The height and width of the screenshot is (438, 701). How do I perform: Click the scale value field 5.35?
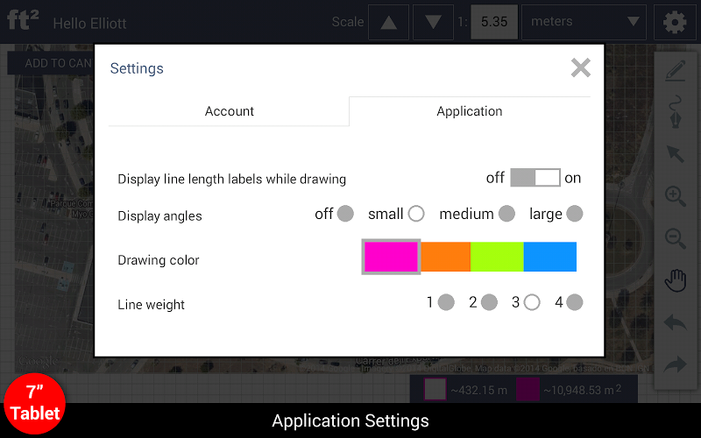[x=494, y=22]
